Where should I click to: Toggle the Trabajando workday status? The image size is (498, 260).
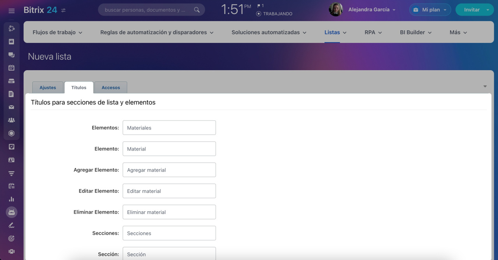point(274,14)
